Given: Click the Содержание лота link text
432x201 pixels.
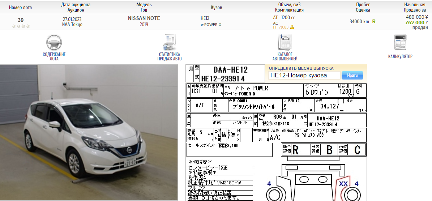Looking at the screenshot, I should [54, 56].
